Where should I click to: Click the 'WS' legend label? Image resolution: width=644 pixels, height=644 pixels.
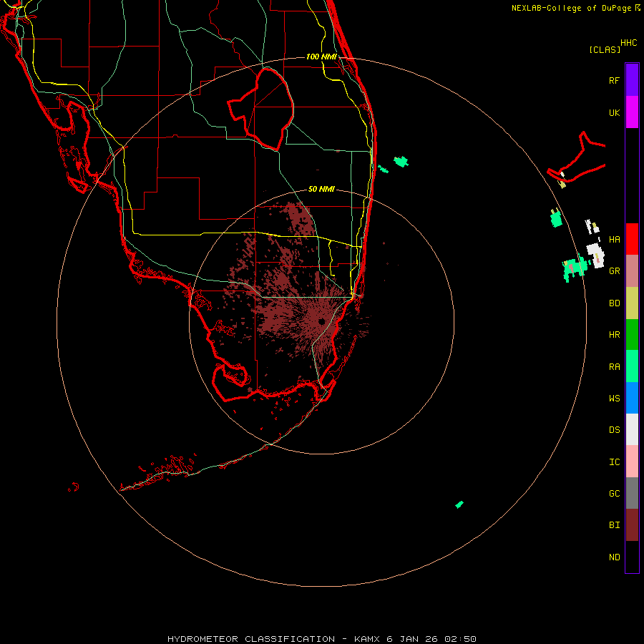[614, 398]
